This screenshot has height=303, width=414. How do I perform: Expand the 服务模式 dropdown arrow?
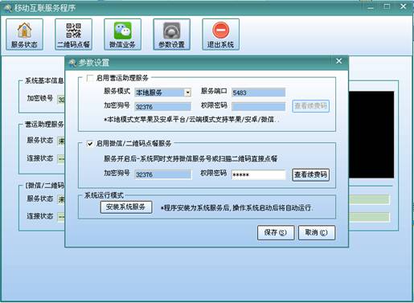pyautogui.click(x=188, y=92)
